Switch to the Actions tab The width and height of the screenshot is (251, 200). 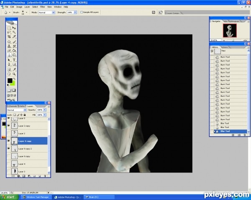[x=224, y=47]
